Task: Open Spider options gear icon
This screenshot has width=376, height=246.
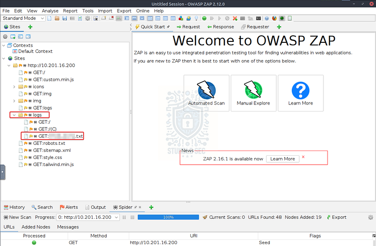Action: point(371,217)
